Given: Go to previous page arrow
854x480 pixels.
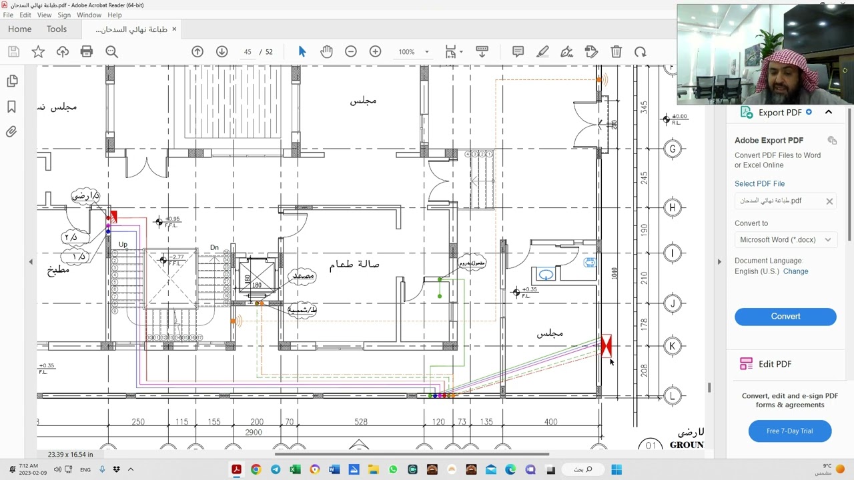Looking at the screenshot, I should click(x=197, y=52).
